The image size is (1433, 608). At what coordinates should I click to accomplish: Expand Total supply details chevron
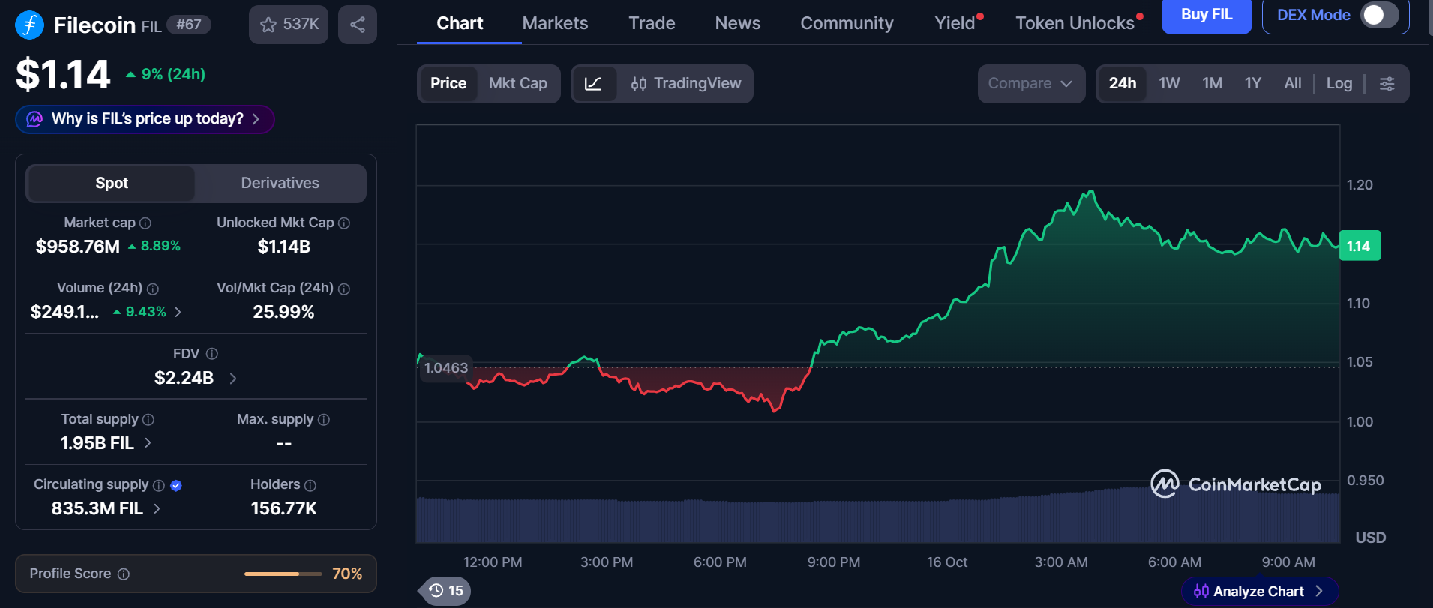(x=148, y=443)
